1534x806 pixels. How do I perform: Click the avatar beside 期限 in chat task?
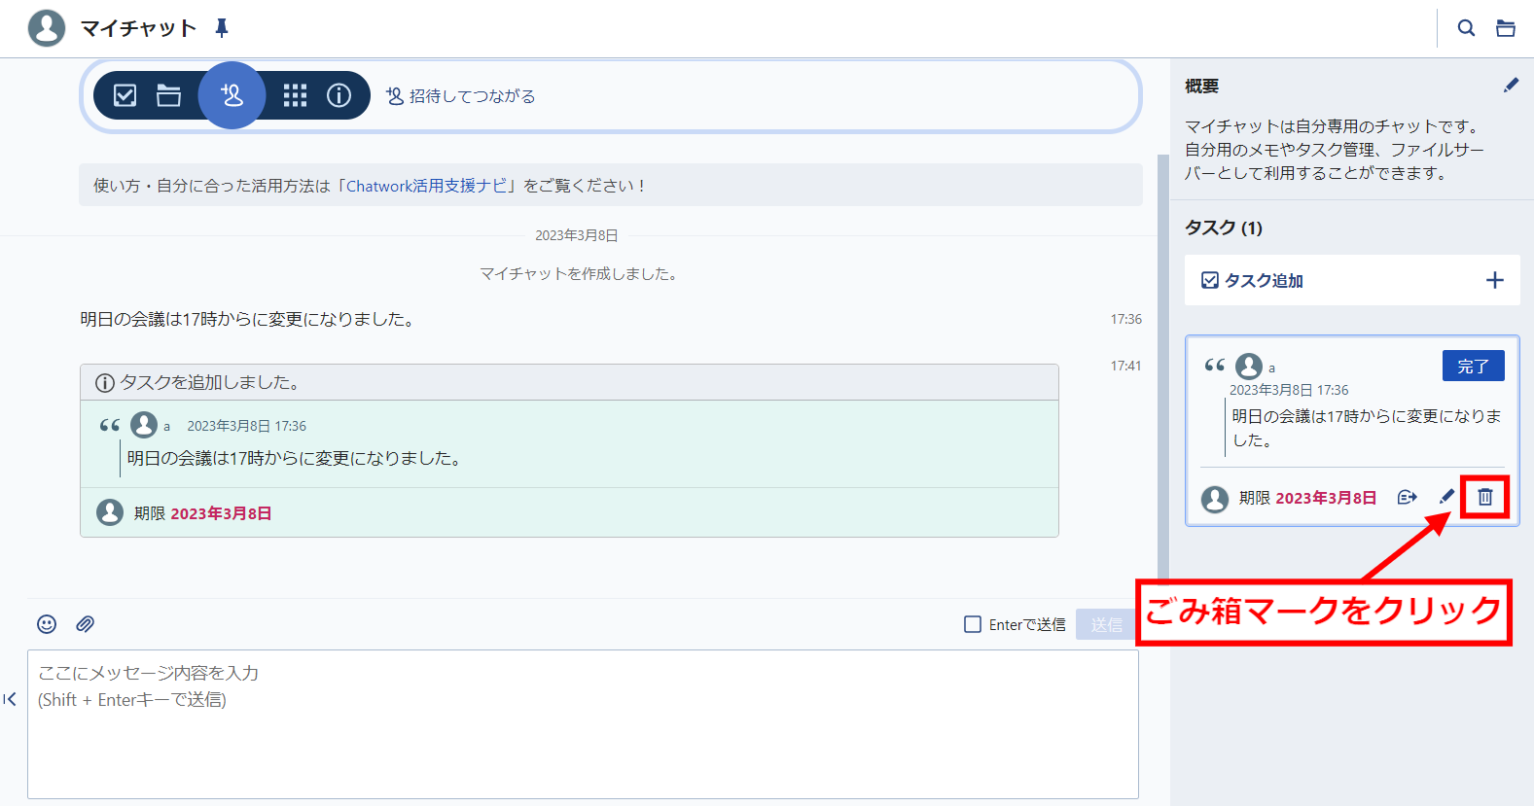click(110, 512)
